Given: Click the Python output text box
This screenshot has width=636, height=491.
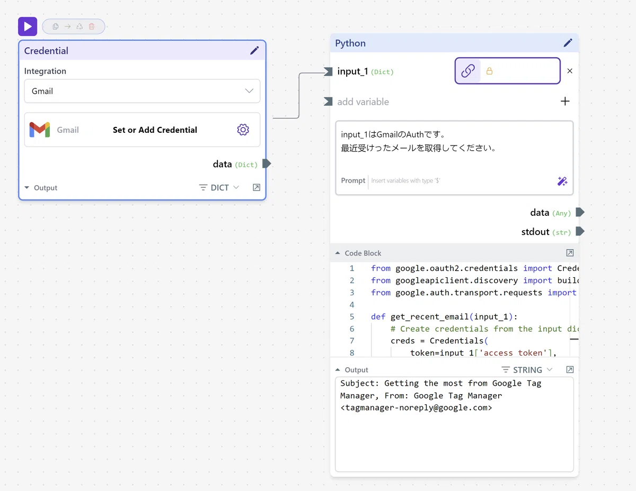Looking at the screenshot, I should pyautogui.click(x=454, y=424).
